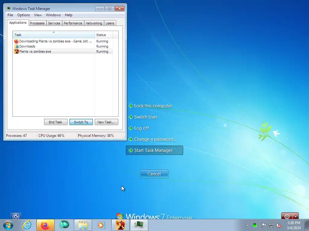Click Physical Memory: 38% status entry
Viewport: 309px width, 231px height.
(x=96, y=136)
